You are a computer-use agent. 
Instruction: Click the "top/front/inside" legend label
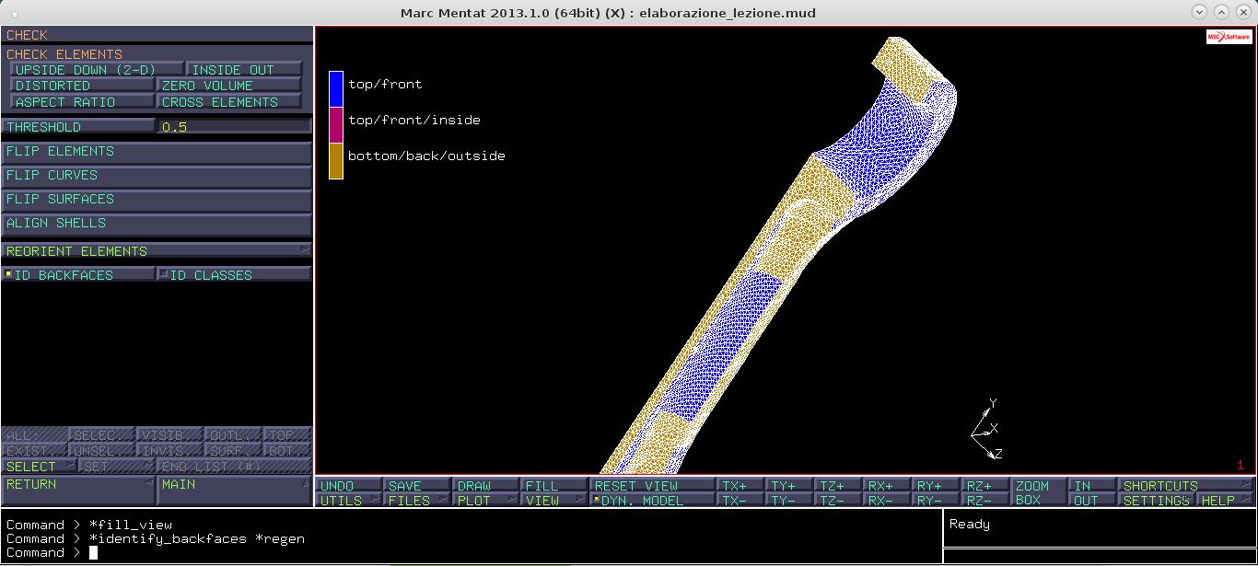tap(414, 120)
